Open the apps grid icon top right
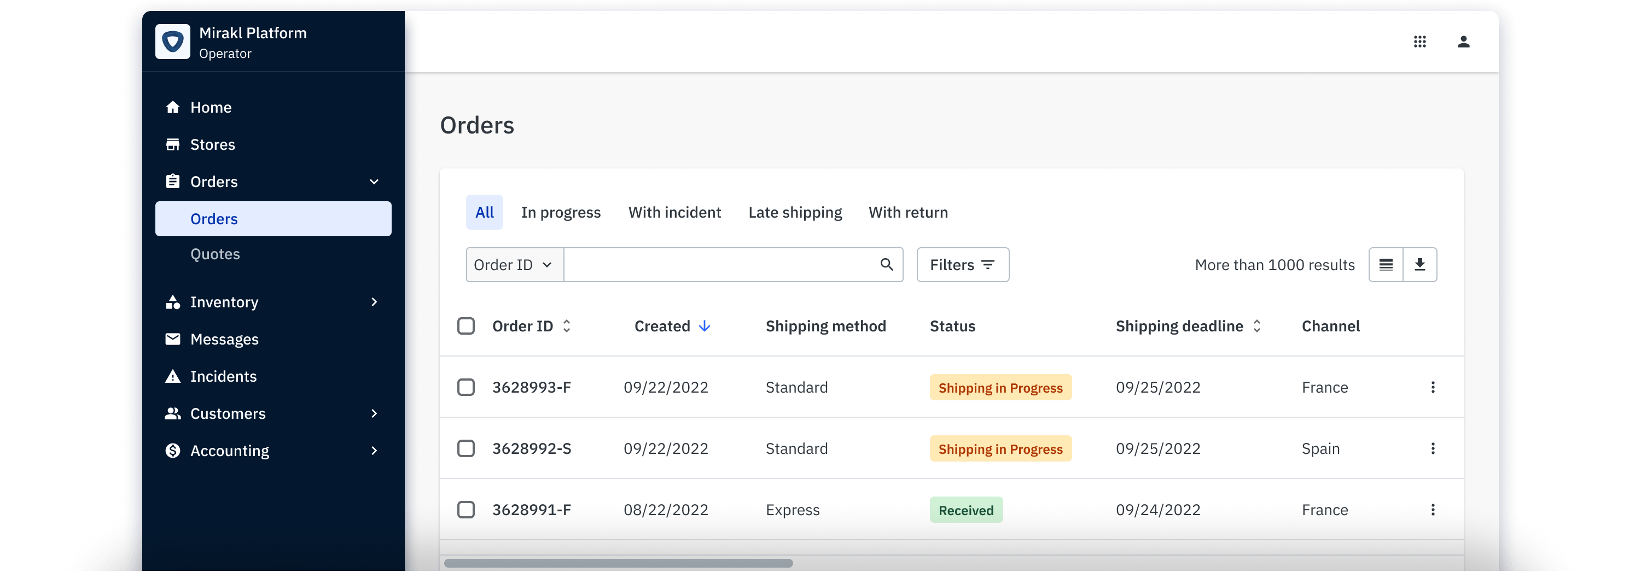1641x572 pixels. pyautogui.click(x=1420, y=42)
